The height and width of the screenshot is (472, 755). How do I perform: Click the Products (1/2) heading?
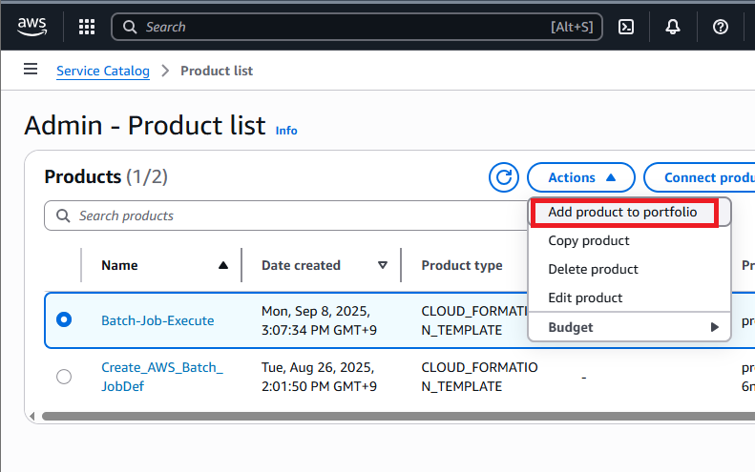pyautogui.click(x=106, y=176)
